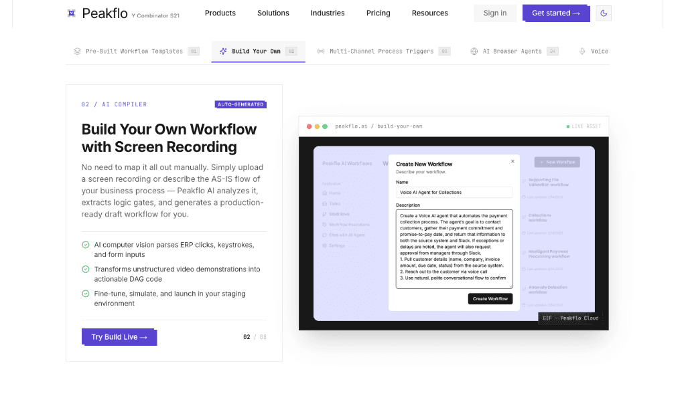Click the globe icon of AI Browser Agents
This screenshot has height=412, width=686.
[x=474, y=51]
